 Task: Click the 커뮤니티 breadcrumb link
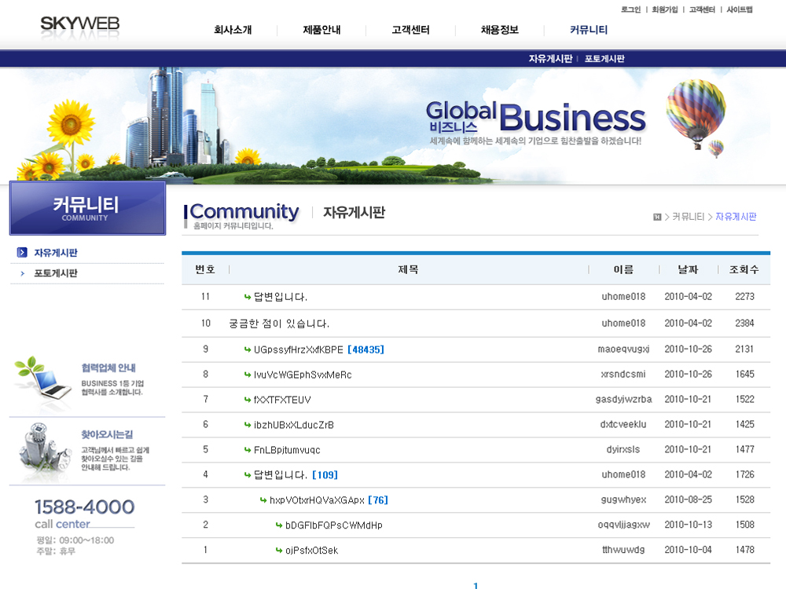[688, 217]
